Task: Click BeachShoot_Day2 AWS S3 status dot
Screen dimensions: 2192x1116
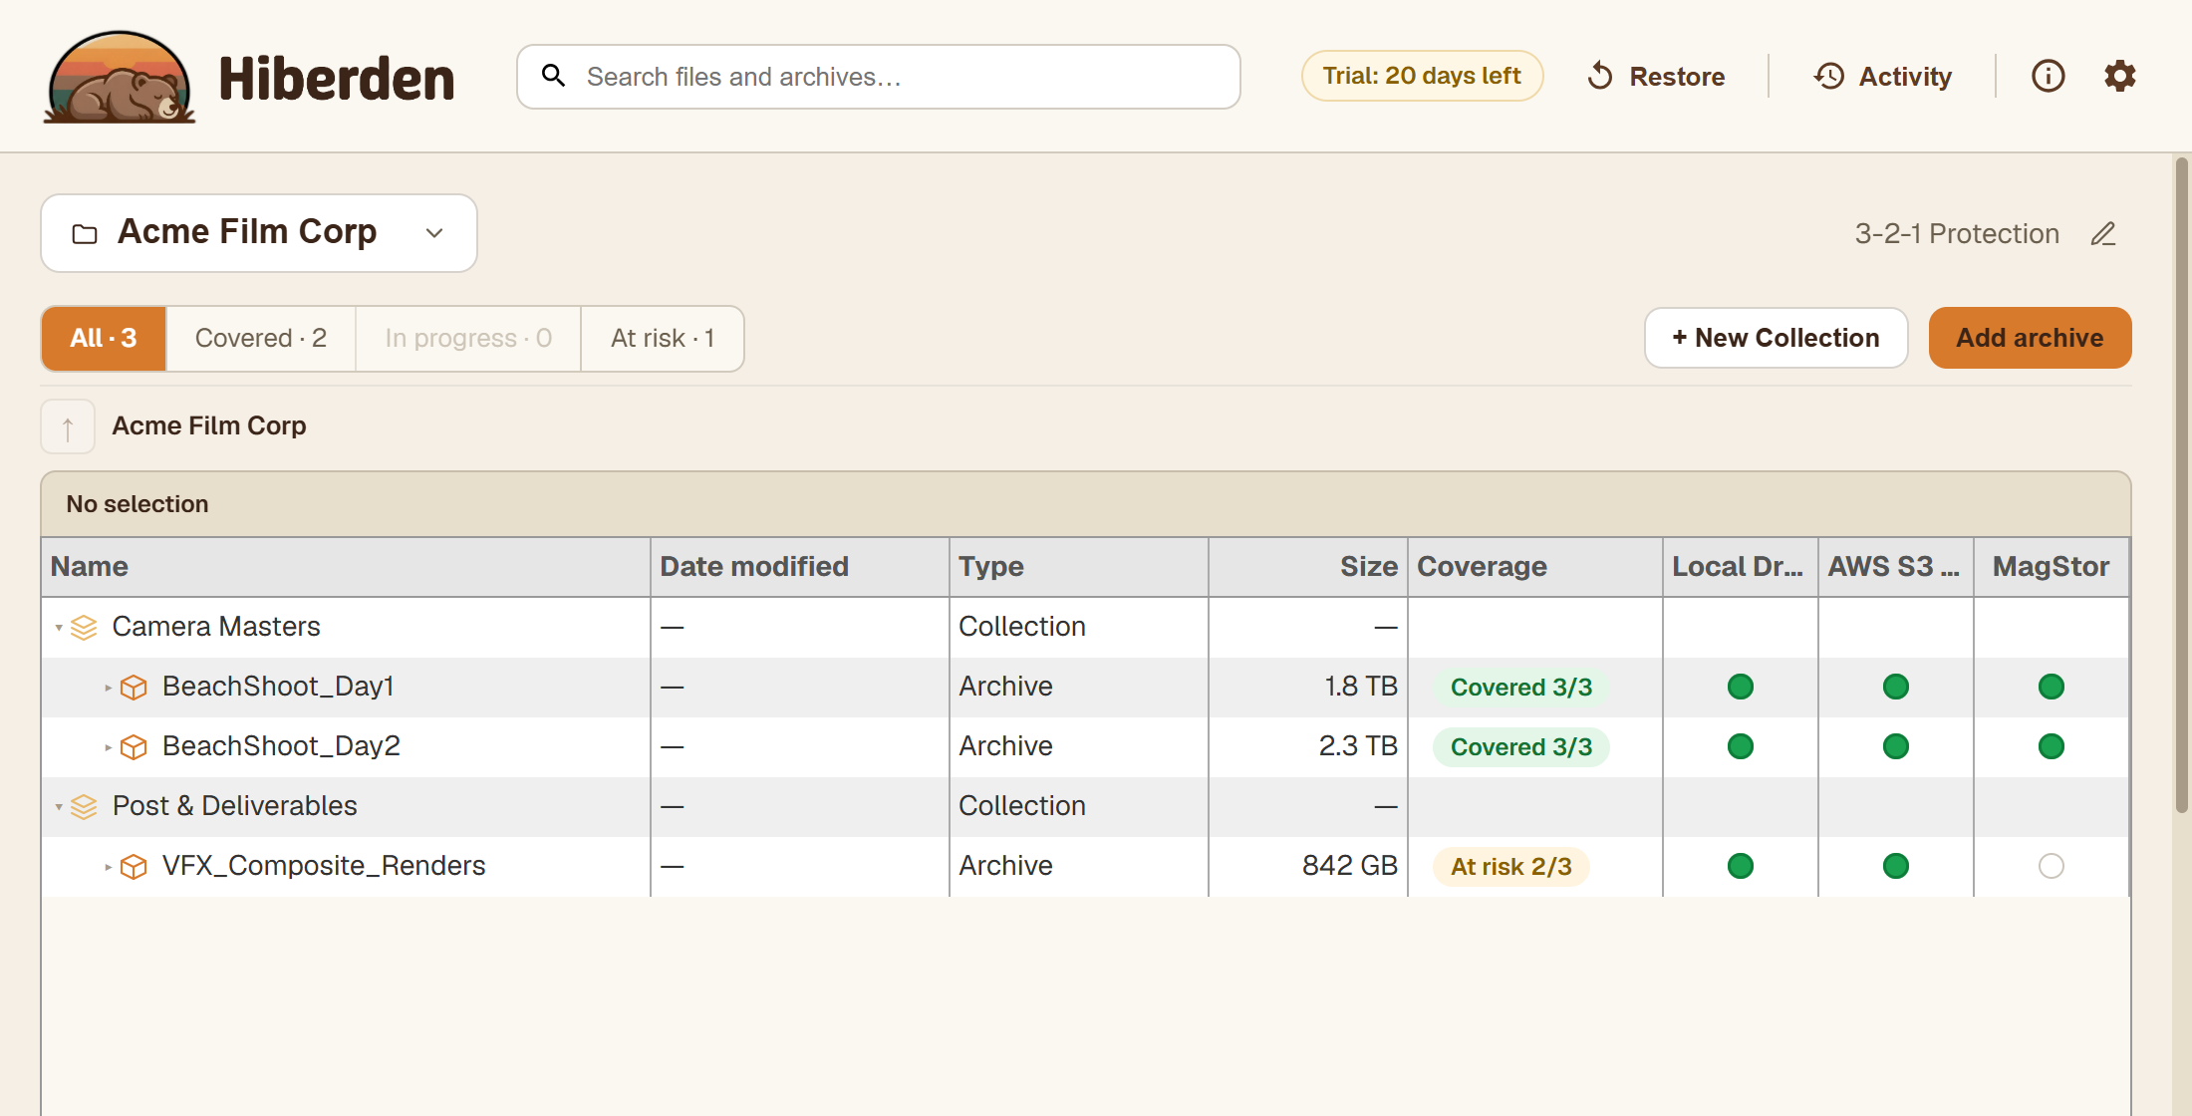Action: [x=1895, y=746]
